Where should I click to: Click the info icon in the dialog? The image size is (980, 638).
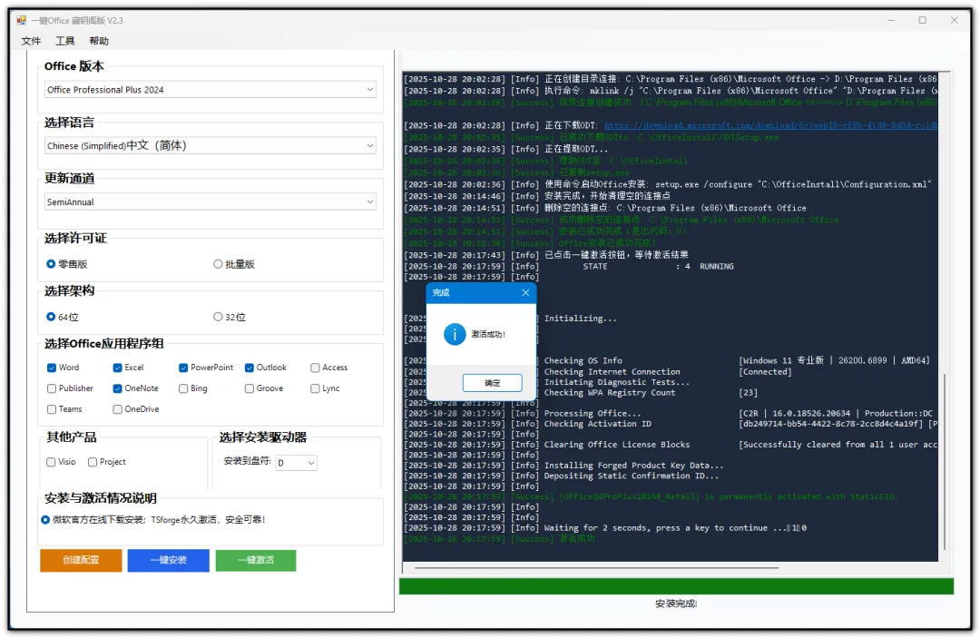coord(455,334)
